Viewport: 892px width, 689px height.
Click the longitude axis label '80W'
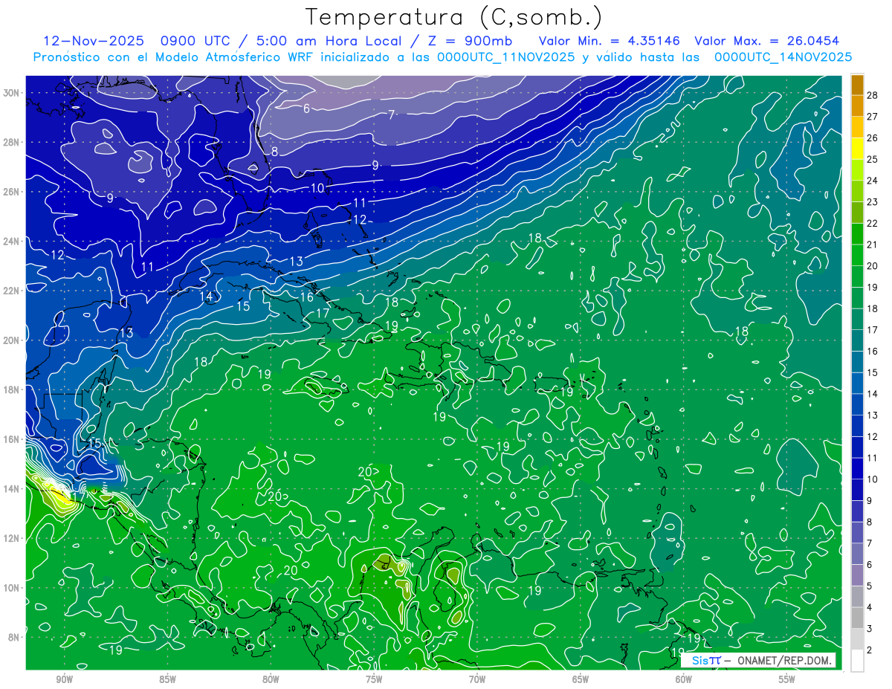(x=271, y=679)
